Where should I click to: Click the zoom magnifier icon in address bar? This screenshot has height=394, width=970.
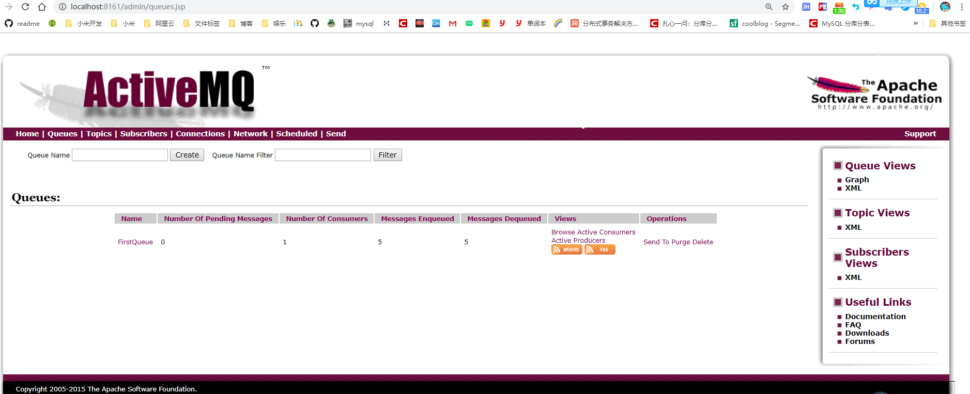click(769, 7)
